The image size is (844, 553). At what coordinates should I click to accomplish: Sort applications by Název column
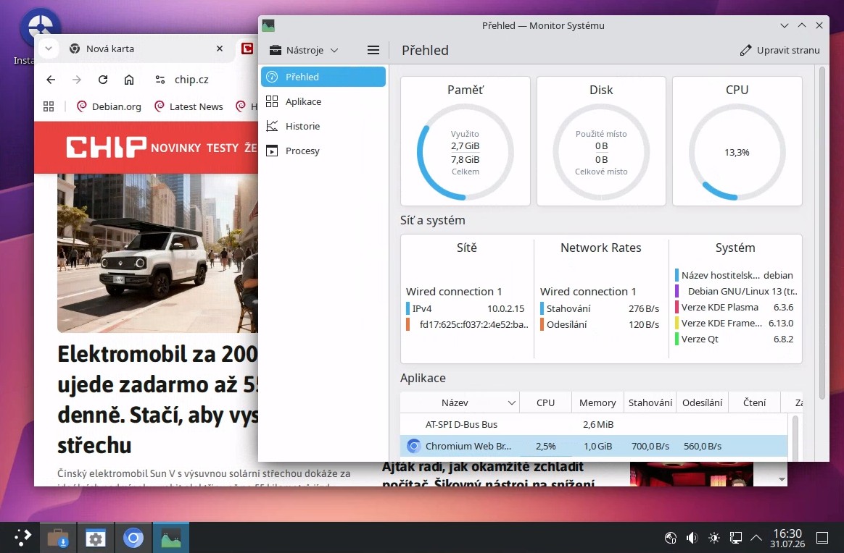click(460, 402)
